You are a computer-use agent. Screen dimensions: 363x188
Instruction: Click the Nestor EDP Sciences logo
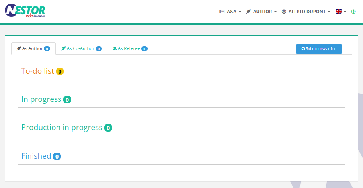pos(25,12)
